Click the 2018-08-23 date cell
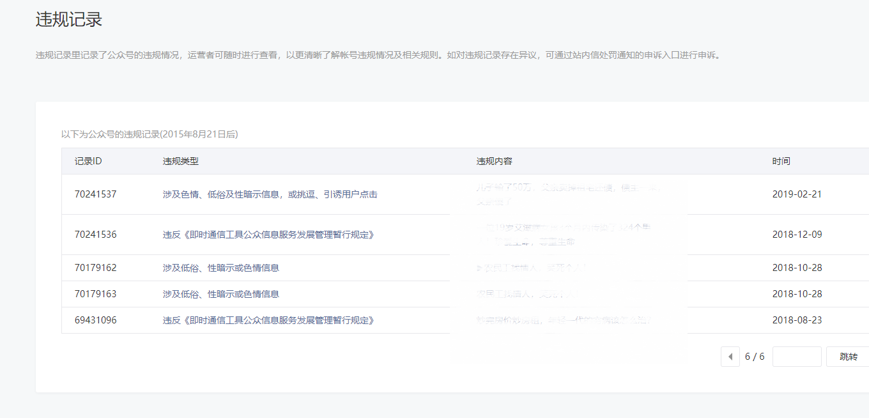Screen dimensions: 869x418 797,320
